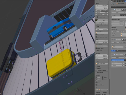Viewport: 126px width, 95px height.
Task: Open the Add Modifier dropdown
Action: 119,7
